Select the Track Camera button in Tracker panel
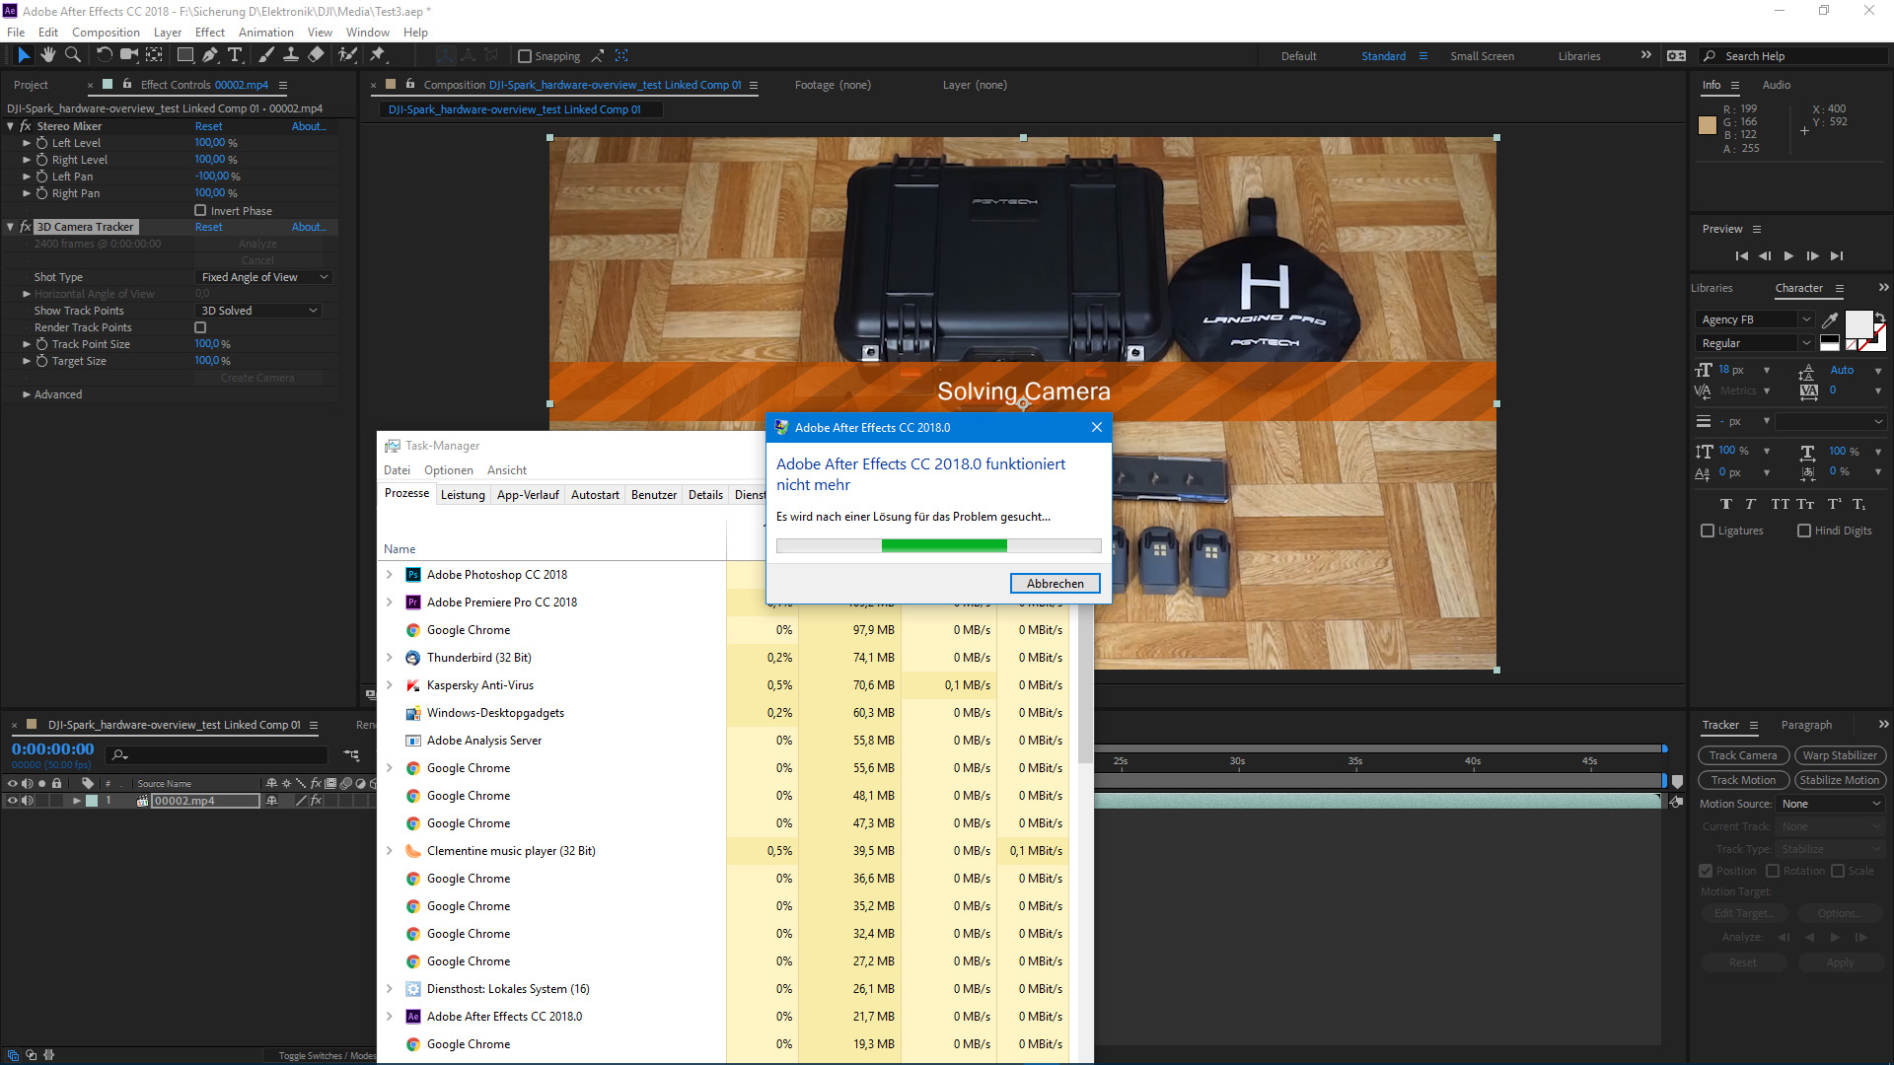The height and width of the screenshot is (1065, 1894). [x=1744, y=755]
